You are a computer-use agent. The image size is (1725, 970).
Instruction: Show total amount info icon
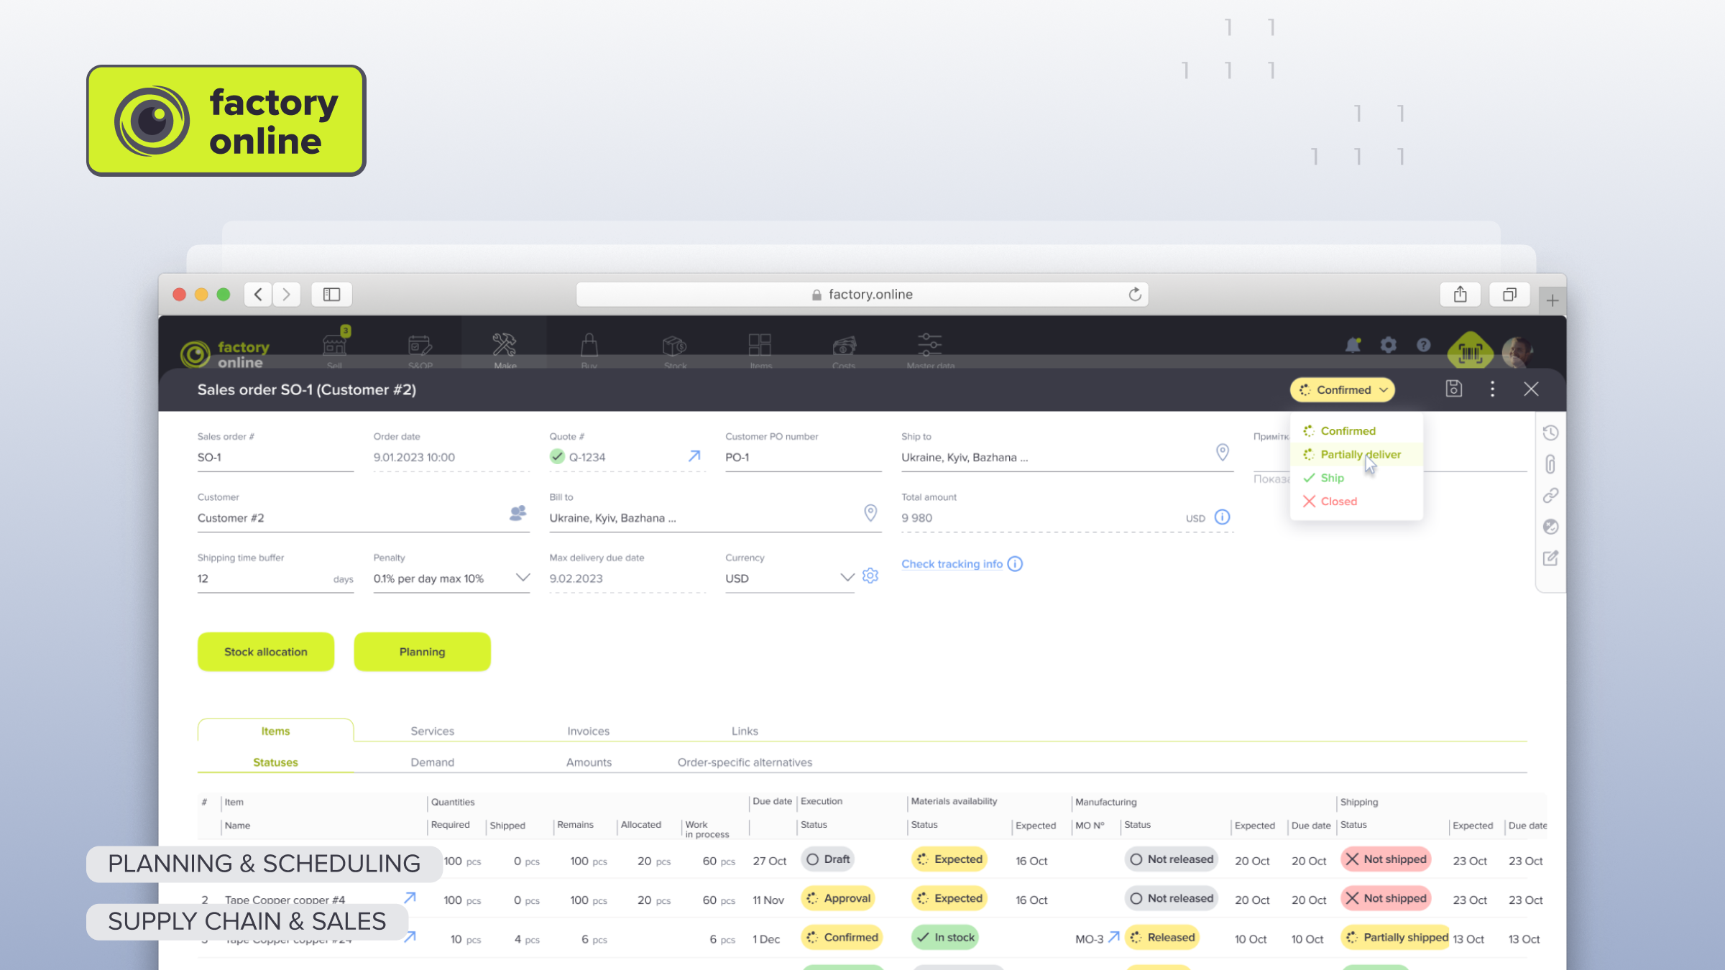[x=1222, y=517]
